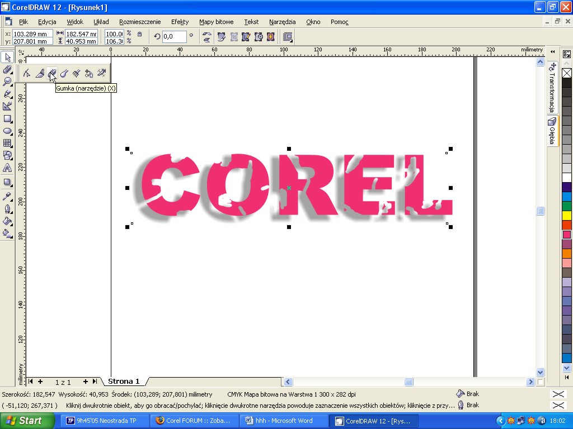The image size is (573, 429).
Task: Select the Graph Paper table tool
Action: (x=7, y=143)
